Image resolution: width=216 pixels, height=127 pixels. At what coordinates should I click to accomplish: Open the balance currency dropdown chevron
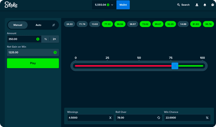pos(112,5)
